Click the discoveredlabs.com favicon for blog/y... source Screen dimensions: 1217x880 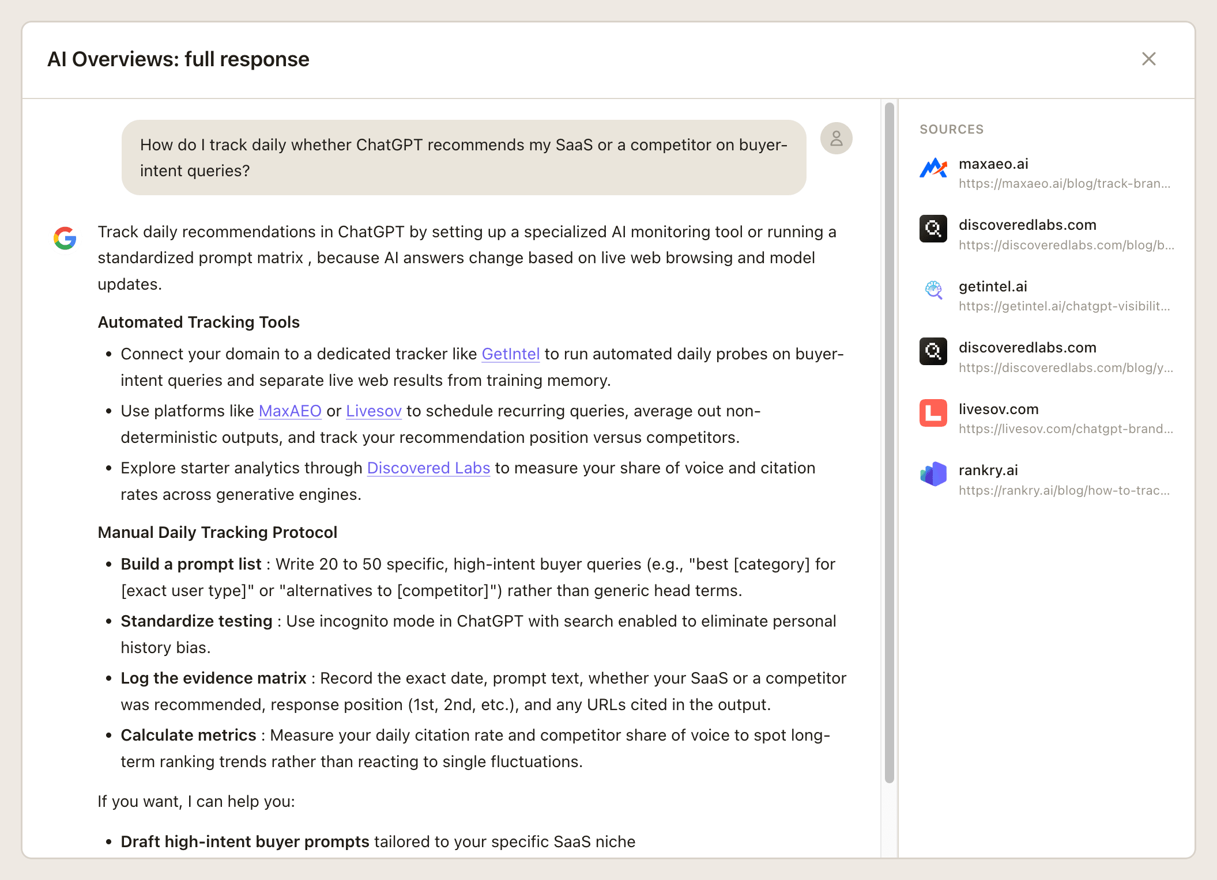tap(933, 351)
